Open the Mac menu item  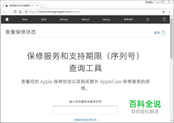(25, 19)
